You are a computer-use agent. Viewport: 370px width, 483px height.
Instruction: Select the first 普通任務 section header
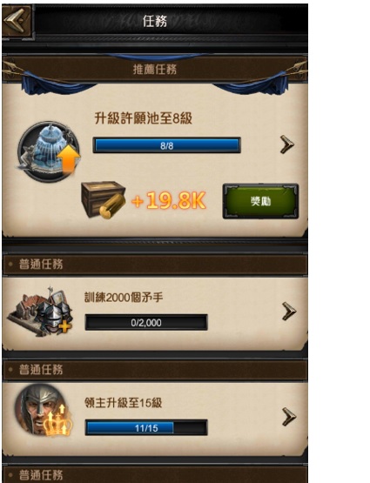pyautogui.click(x=155, y=265)
